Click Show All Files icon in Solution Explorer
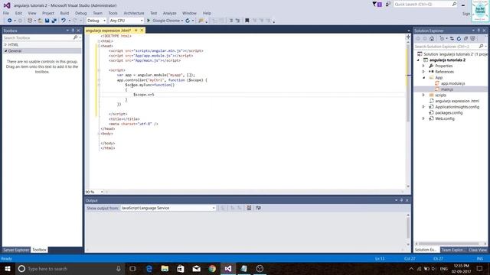 click(x=473, y=39)
